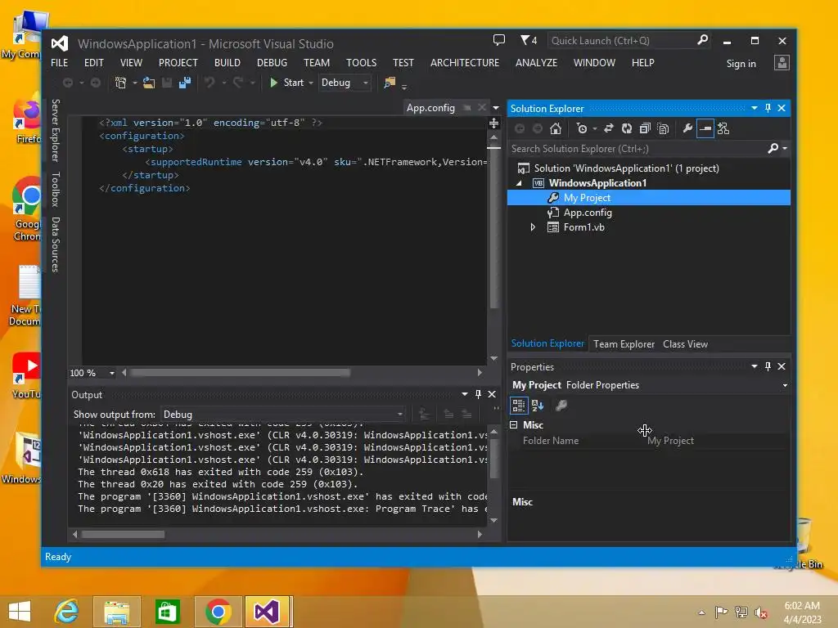Open the My Project Folder Properties object dropdown
Image resolution: width=838 pixels, height=628 pixels.
coord(785,386)
